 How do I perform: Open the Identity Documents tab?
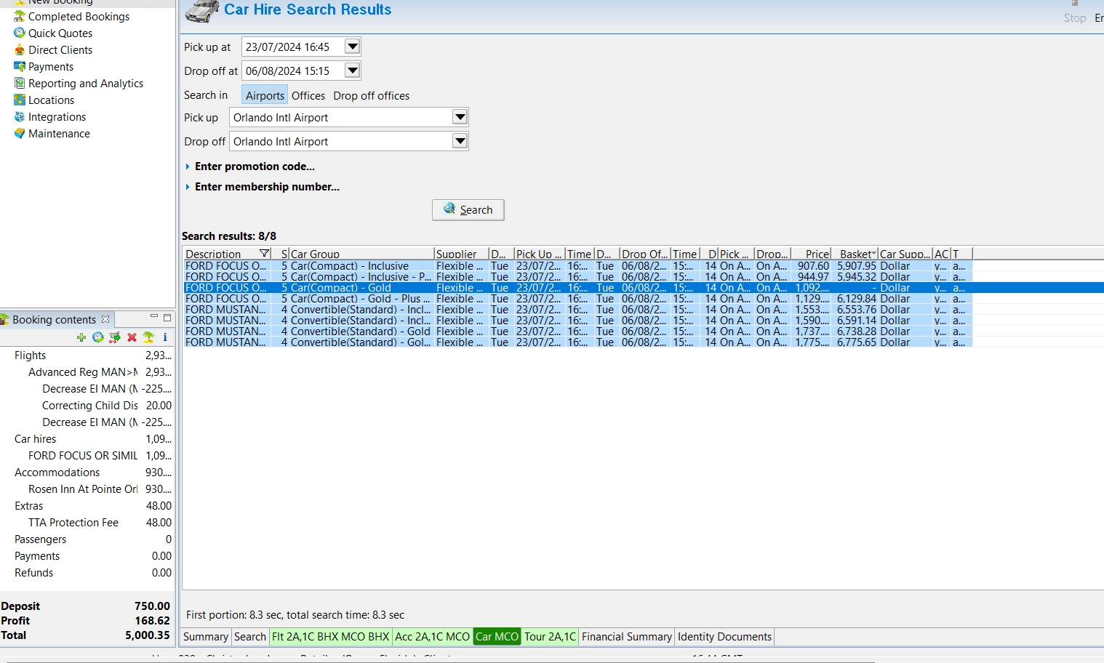pyautogui.click(x=724, y=637)
